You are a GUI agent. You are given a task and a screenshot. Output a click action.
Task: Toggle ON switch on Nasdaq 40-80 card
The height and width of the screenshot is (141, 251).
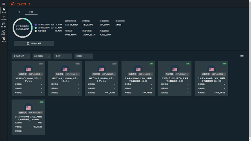pyautogui.click(x=151, y=63)
